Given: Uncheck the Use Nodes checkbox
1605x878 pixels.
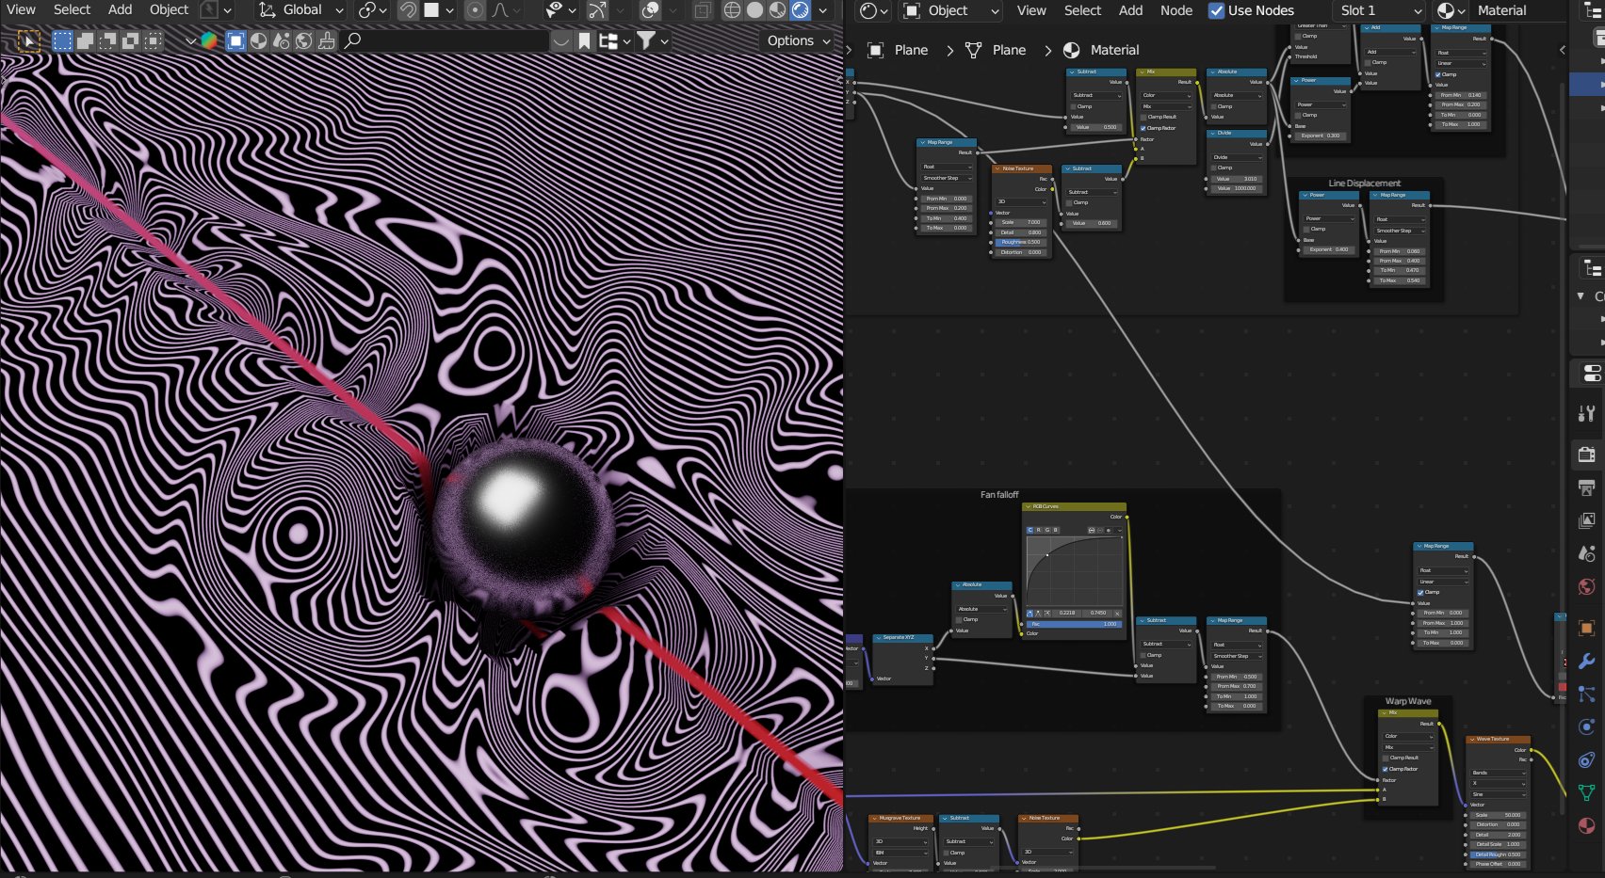Looking at the screenshot, I should (x=1217, y=10).
